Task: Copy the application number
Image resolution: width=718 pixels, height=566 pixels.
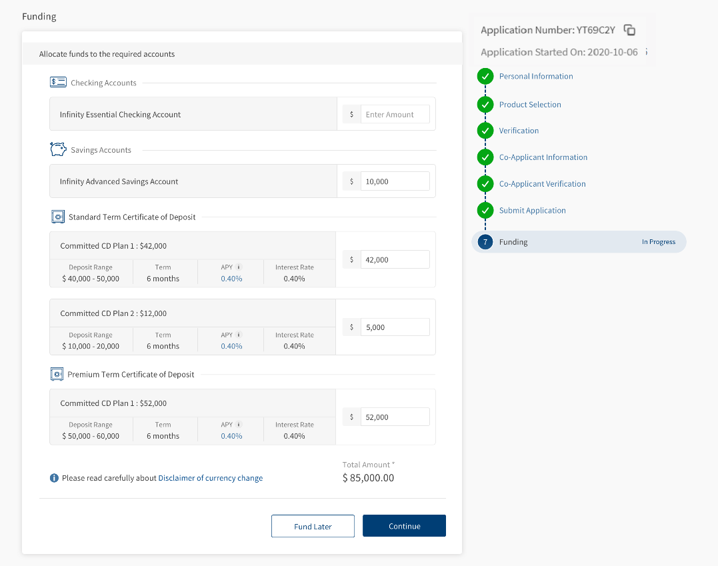Action: point(629,30)
